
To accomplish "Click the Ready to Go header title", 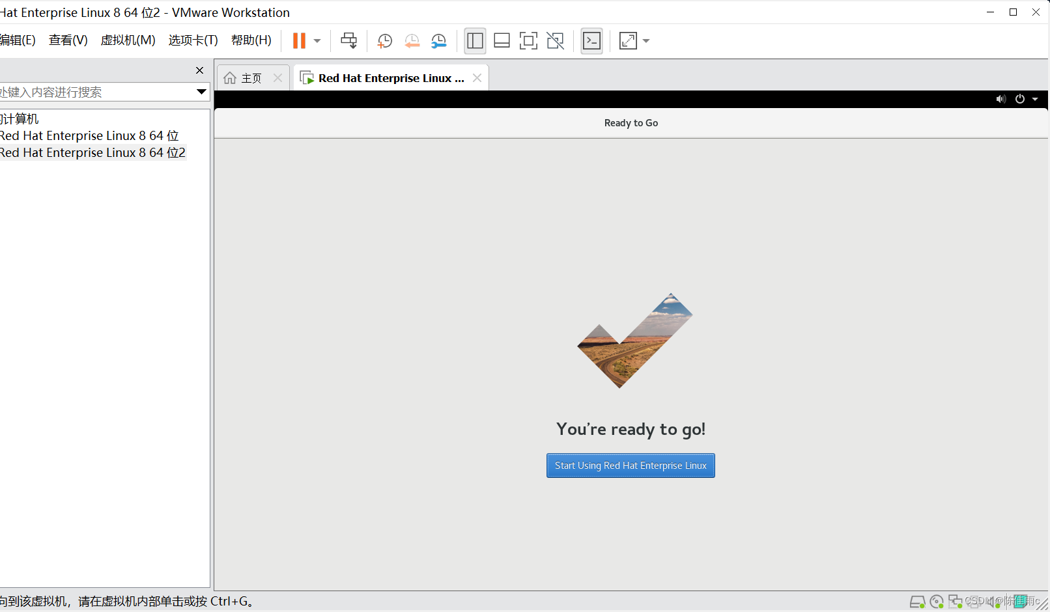I will tap(631, 123).
